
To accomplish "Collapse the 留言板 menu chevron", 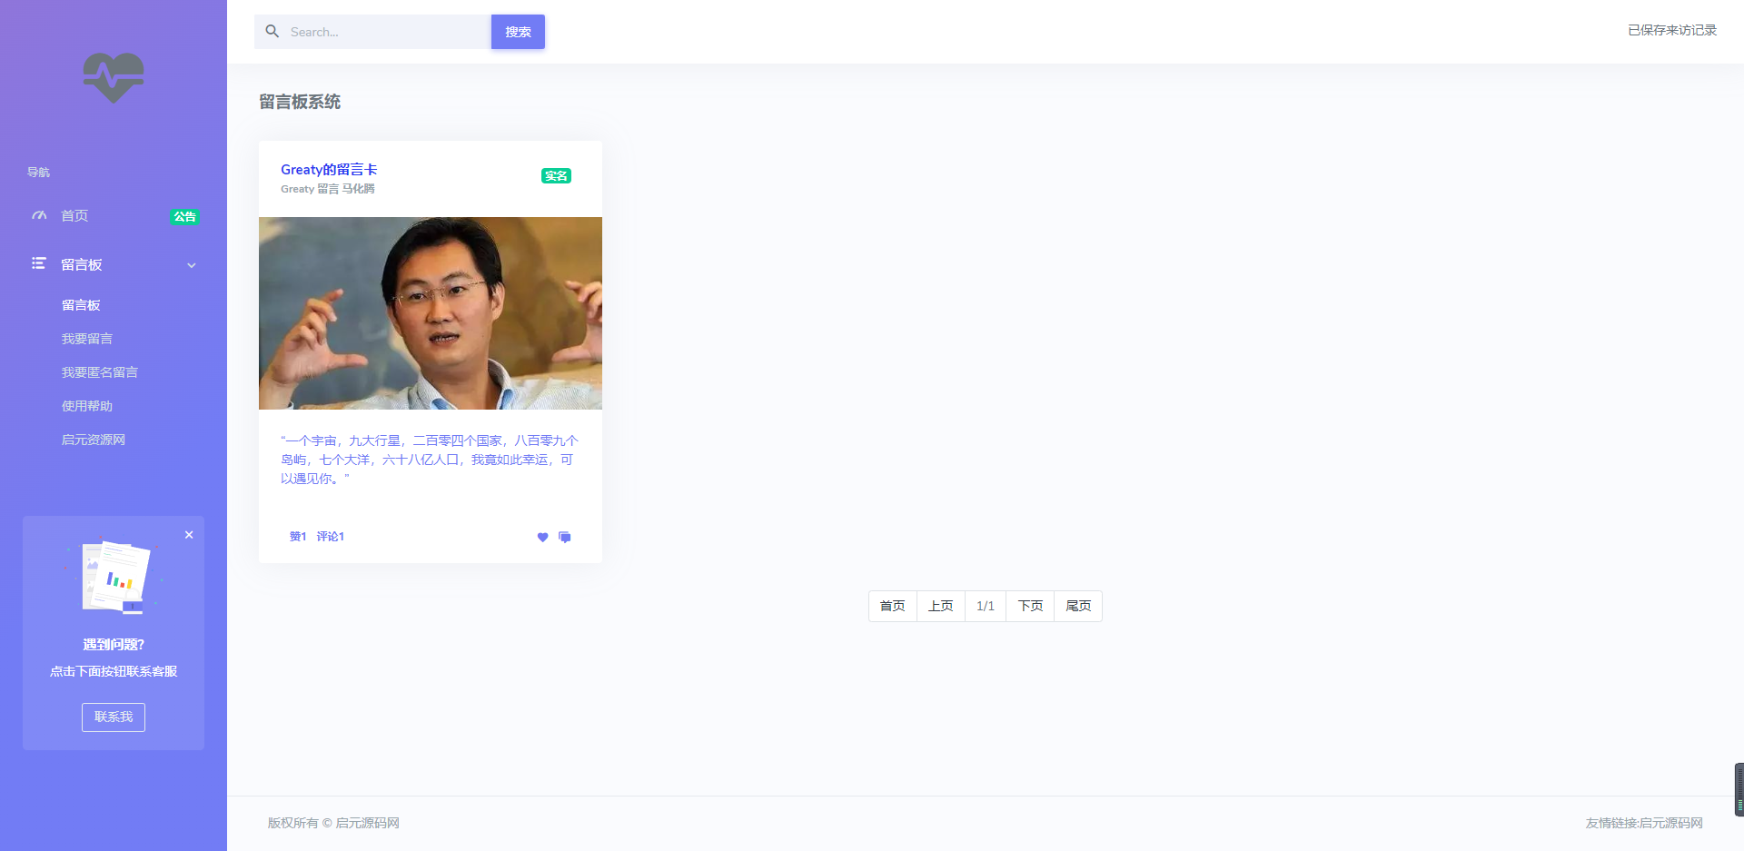I will click(191, 265).
